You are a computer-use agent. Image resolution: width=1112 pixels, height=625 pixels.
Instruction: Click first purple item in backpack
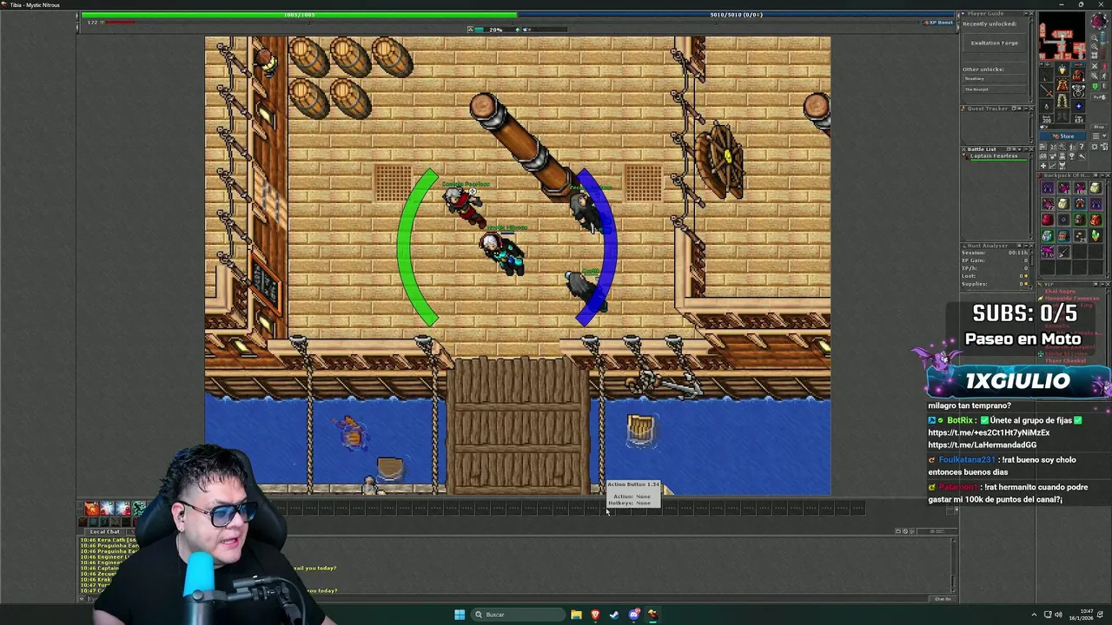coord(1048,187)
